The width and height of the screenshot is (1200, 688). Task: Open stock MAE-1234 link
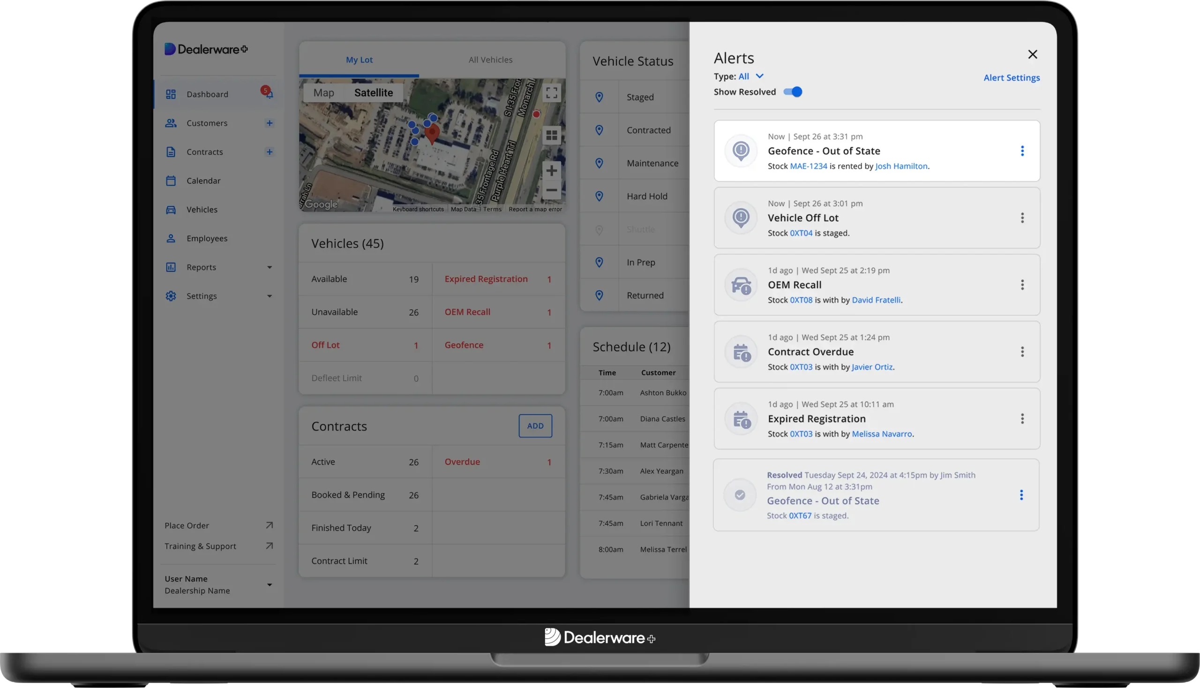pyautogui.click(x=809, y=166)
